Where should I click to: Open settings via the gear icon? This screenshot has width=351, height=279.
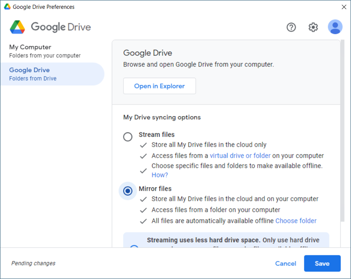(313, 27)
